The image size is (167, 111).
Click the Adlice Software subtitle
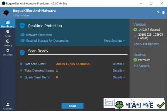tap(21, 15)
